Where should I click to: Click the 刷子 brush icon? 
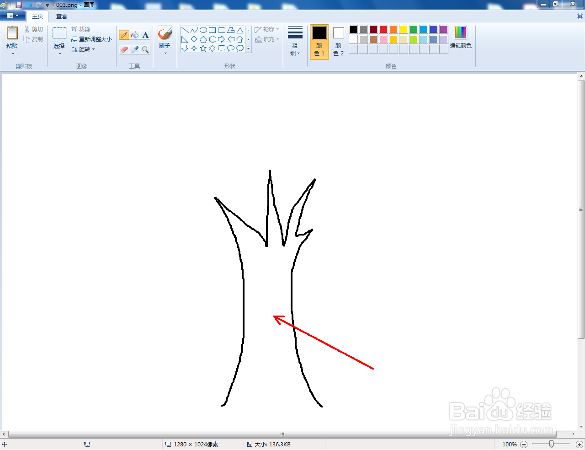[x=165, y=33]
